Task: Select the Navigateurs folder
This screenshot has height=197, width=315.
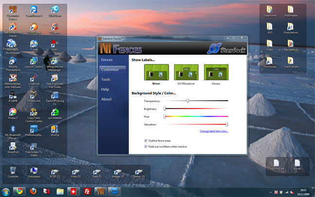Action: coord(291,45)
